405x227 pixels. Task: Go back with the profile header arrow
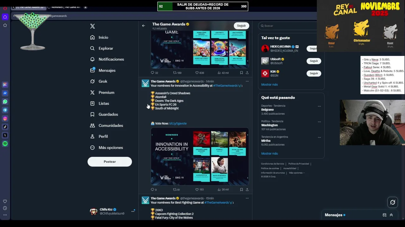144,26
